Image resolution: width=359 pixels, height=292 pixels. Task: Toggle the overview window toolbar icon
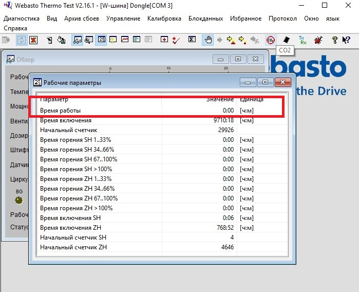(78, 40)
